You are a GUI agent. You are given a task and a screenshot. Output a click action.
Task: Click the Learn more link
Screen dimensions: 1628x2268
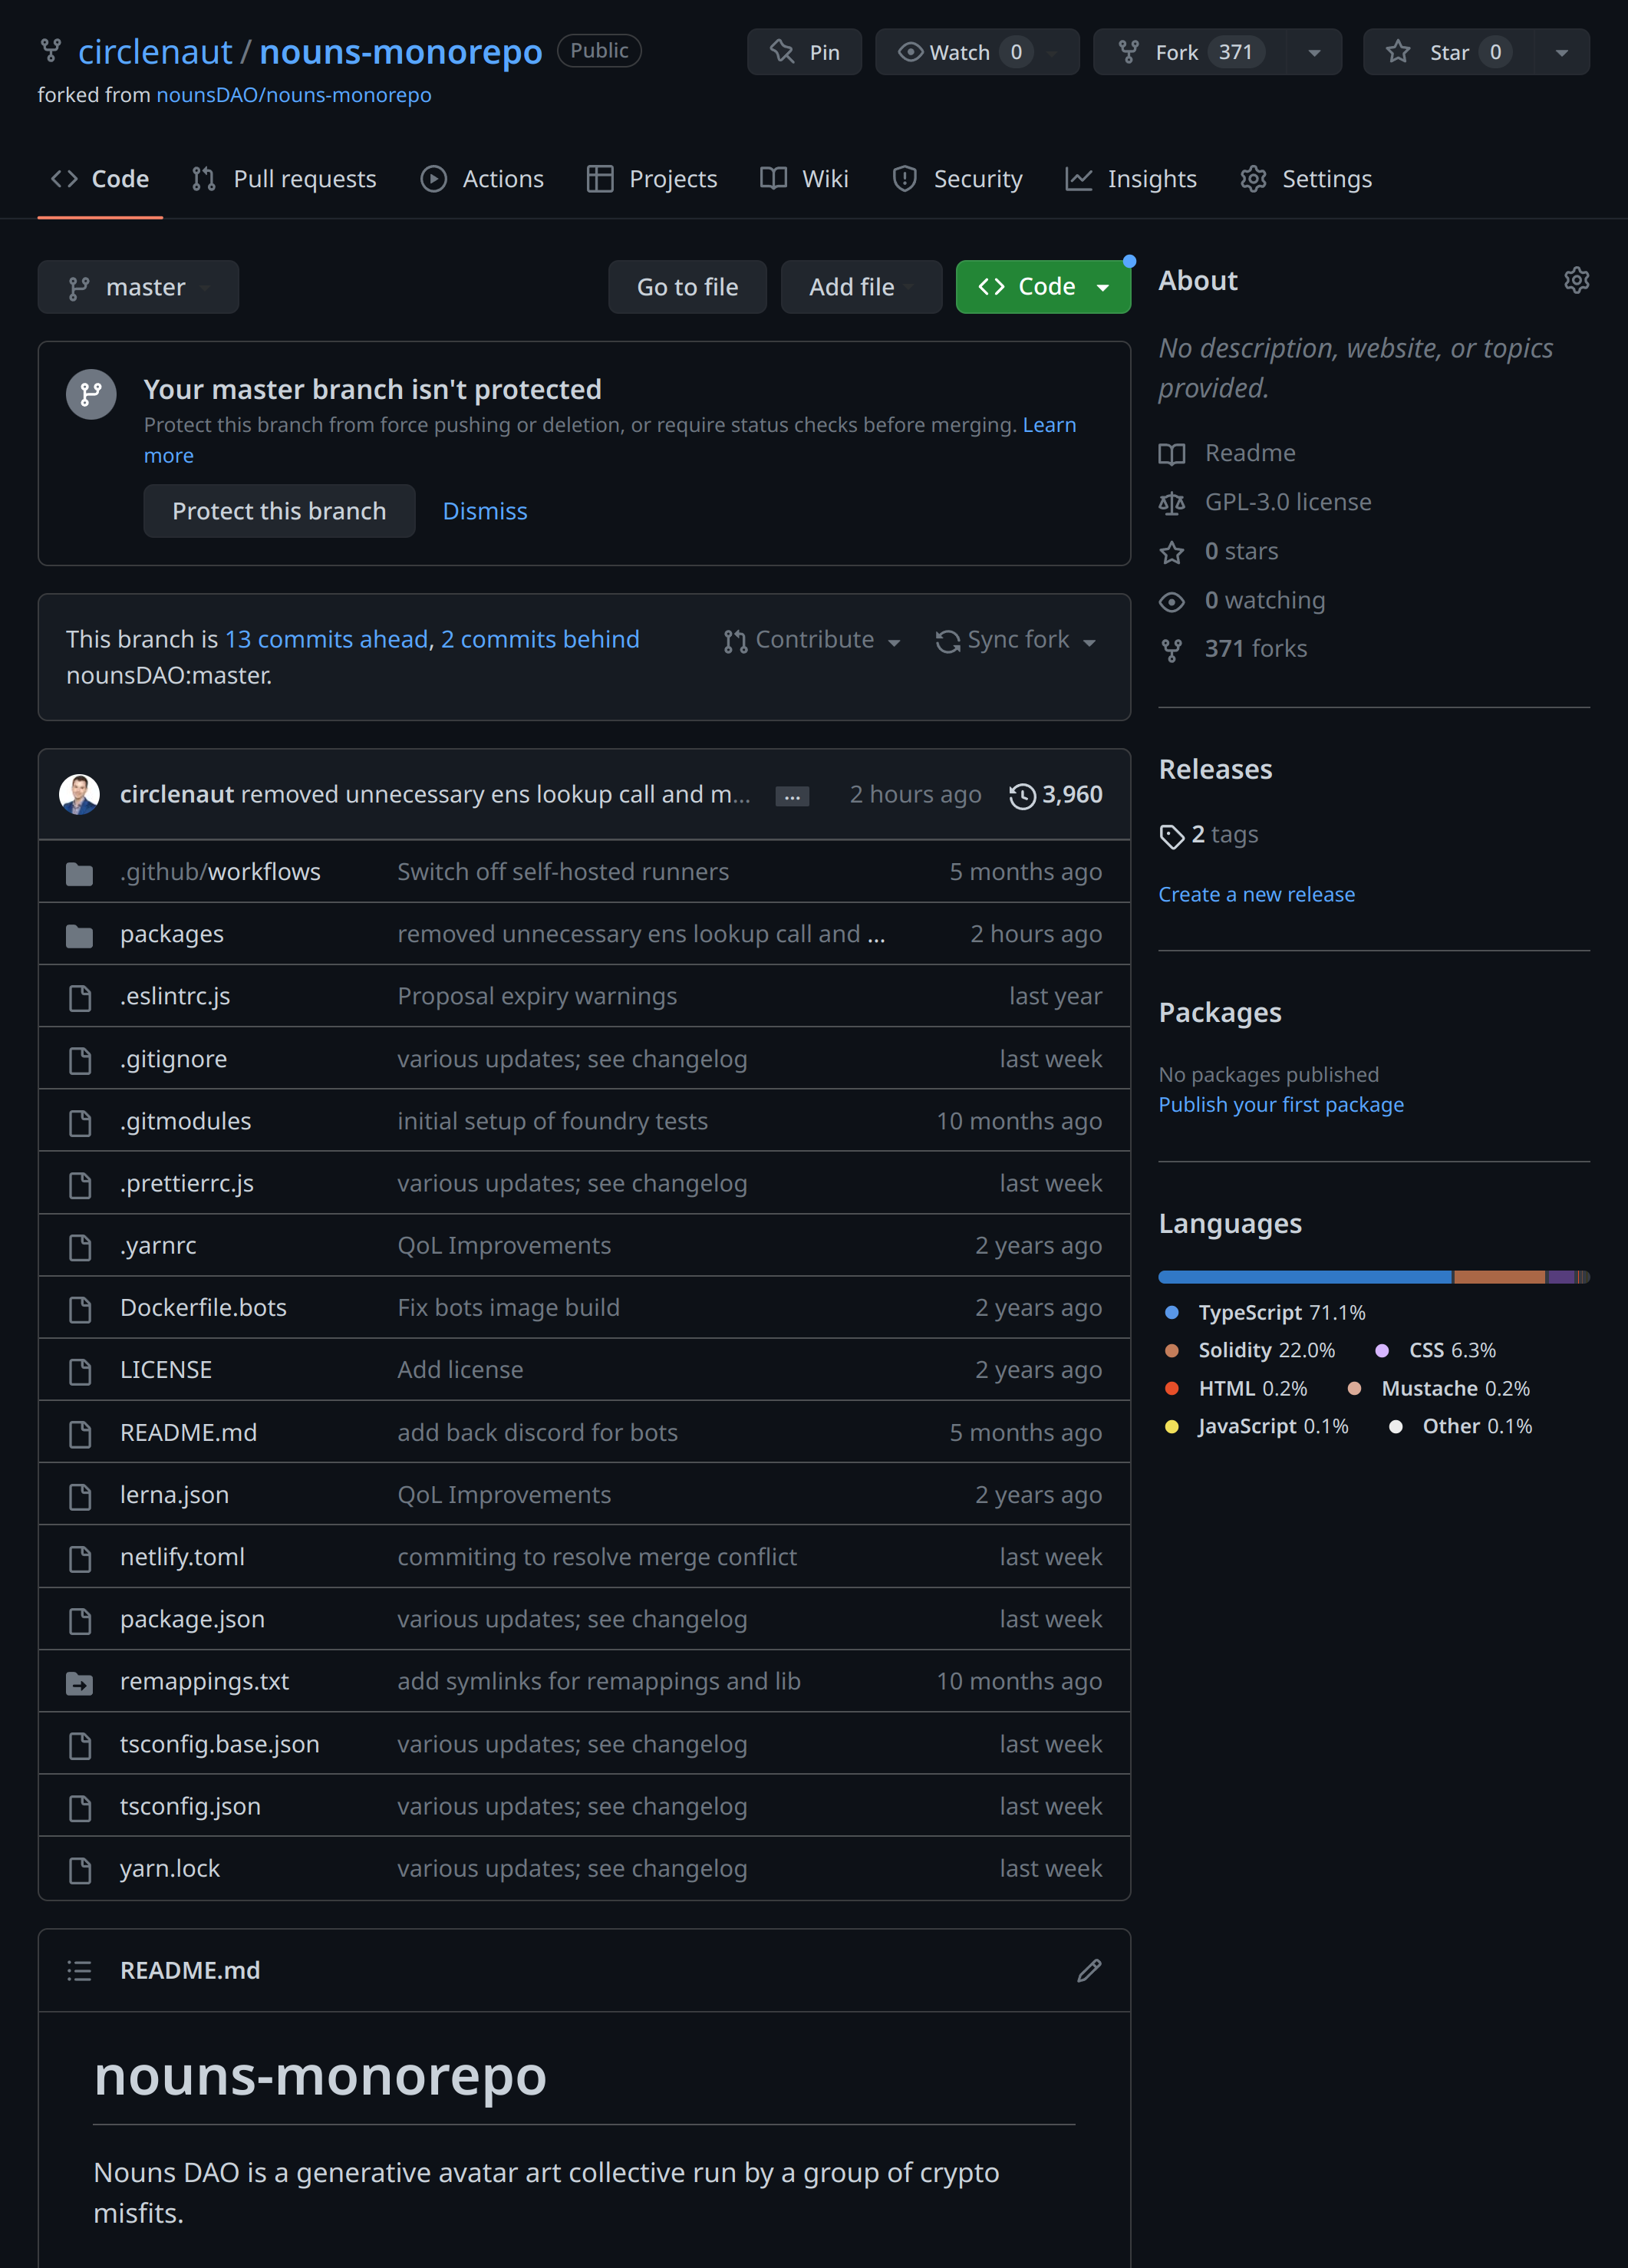1049,425
